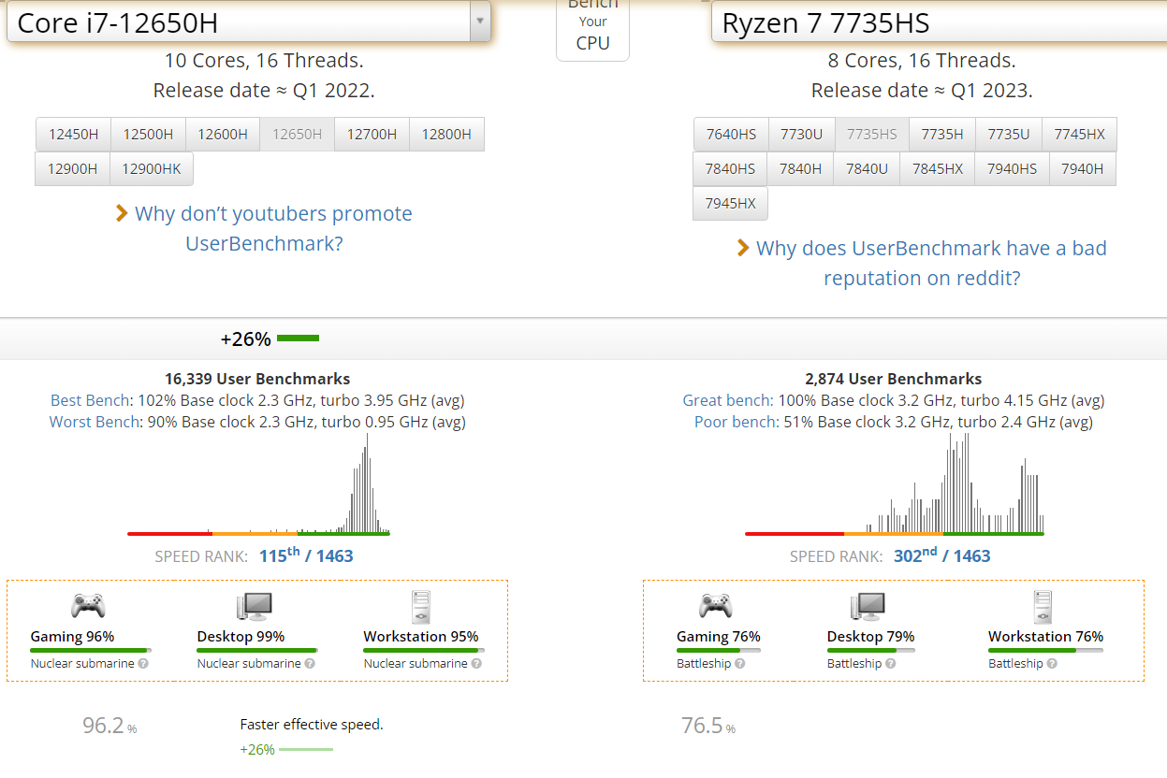Screen dimensions: 1167x778
Task: Select the 12900H model tab
Action: (x=73, y=168)
